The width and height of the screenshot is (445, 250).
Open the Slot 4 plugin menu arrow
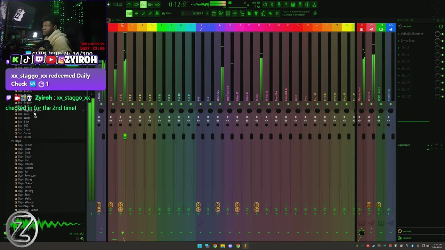coord(399,55)
